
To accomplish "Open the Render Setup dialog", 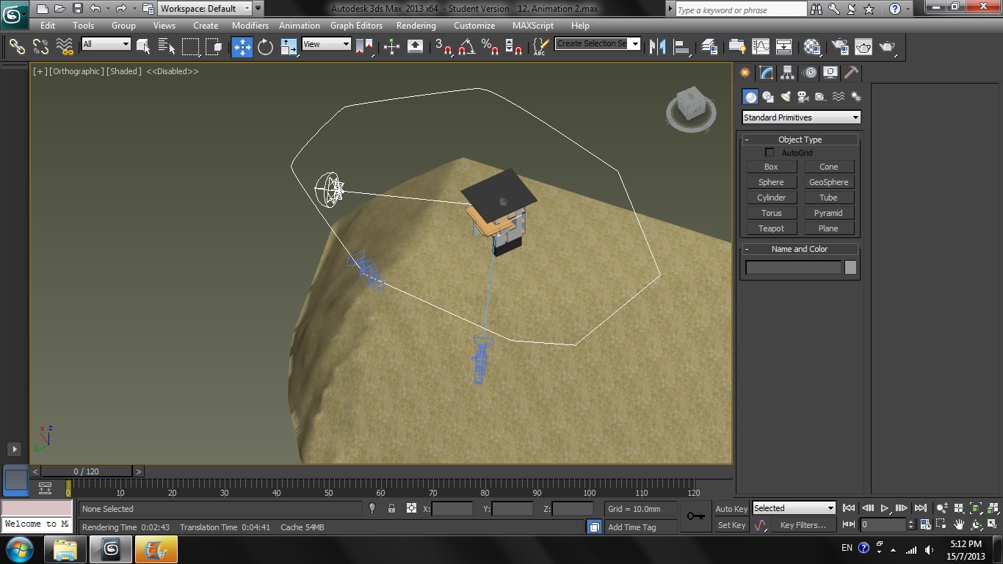I will [x=839, y=46].
